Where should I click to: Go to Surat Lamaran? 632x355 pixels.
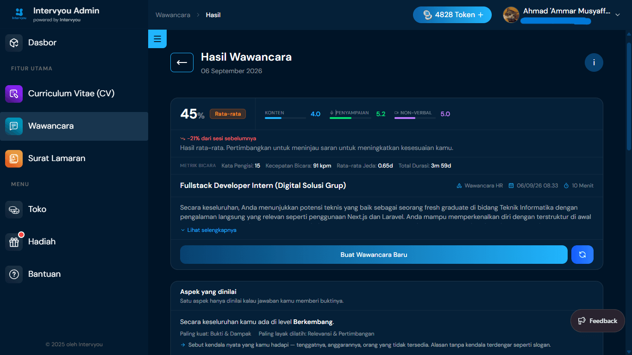[74, 158]
